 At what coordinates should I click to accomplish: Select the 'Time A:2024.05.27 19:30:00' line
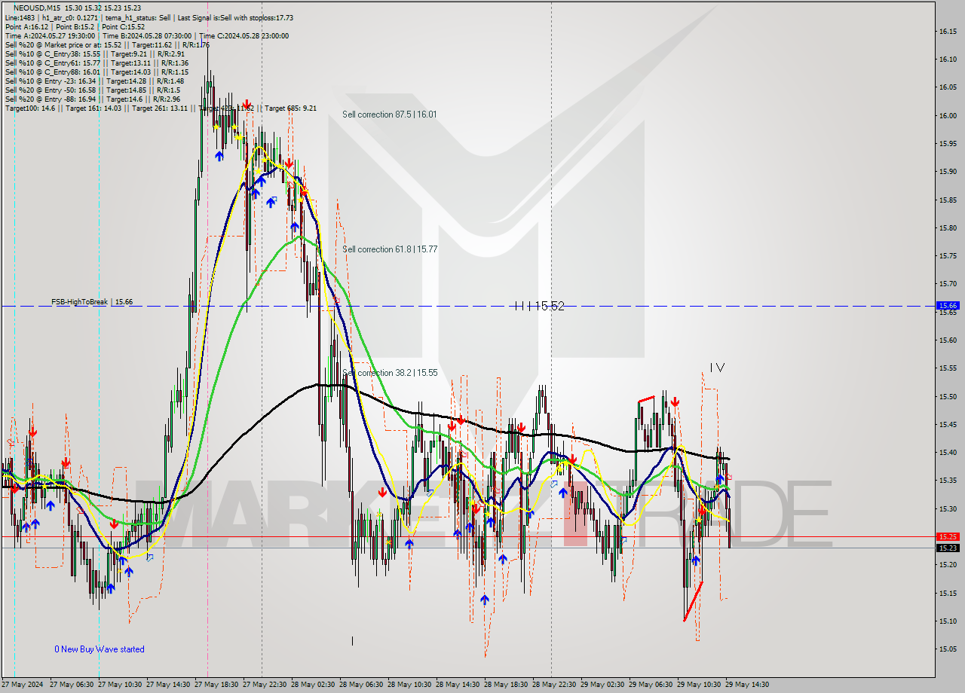click(x=146, y=35)
